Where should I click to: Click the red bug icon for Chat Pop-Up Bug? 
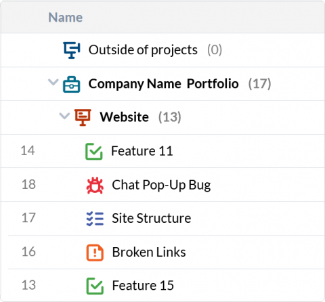click(95, 186)
